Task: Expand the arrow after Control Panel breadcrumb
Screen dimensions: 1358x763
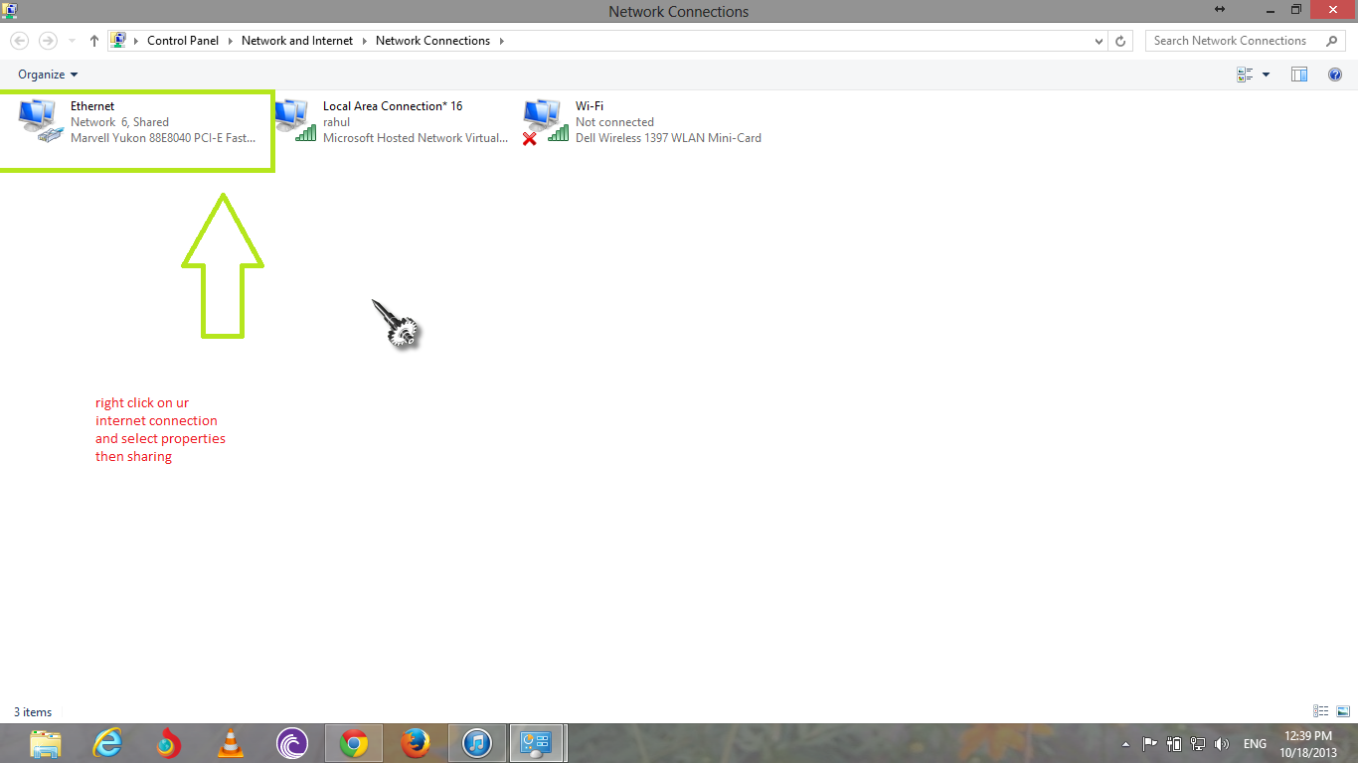Action: tap(230, 41)
